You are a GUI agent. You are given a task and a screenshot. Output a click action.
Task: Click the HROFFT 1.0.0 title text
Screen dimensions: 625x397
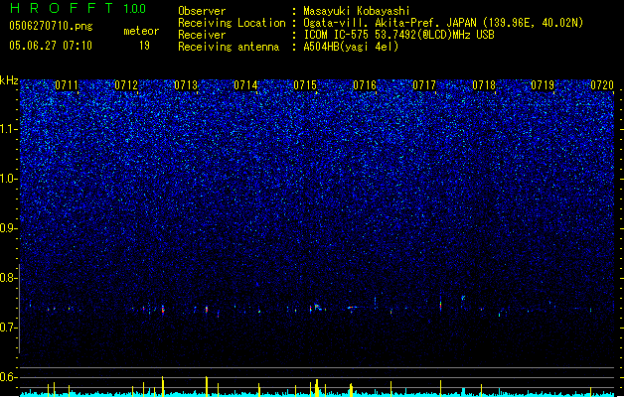click(78, 8)
